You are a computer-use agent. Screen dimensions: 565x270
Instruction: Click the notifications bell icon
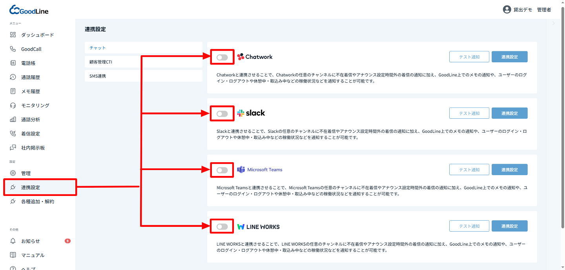pos(13,241)
